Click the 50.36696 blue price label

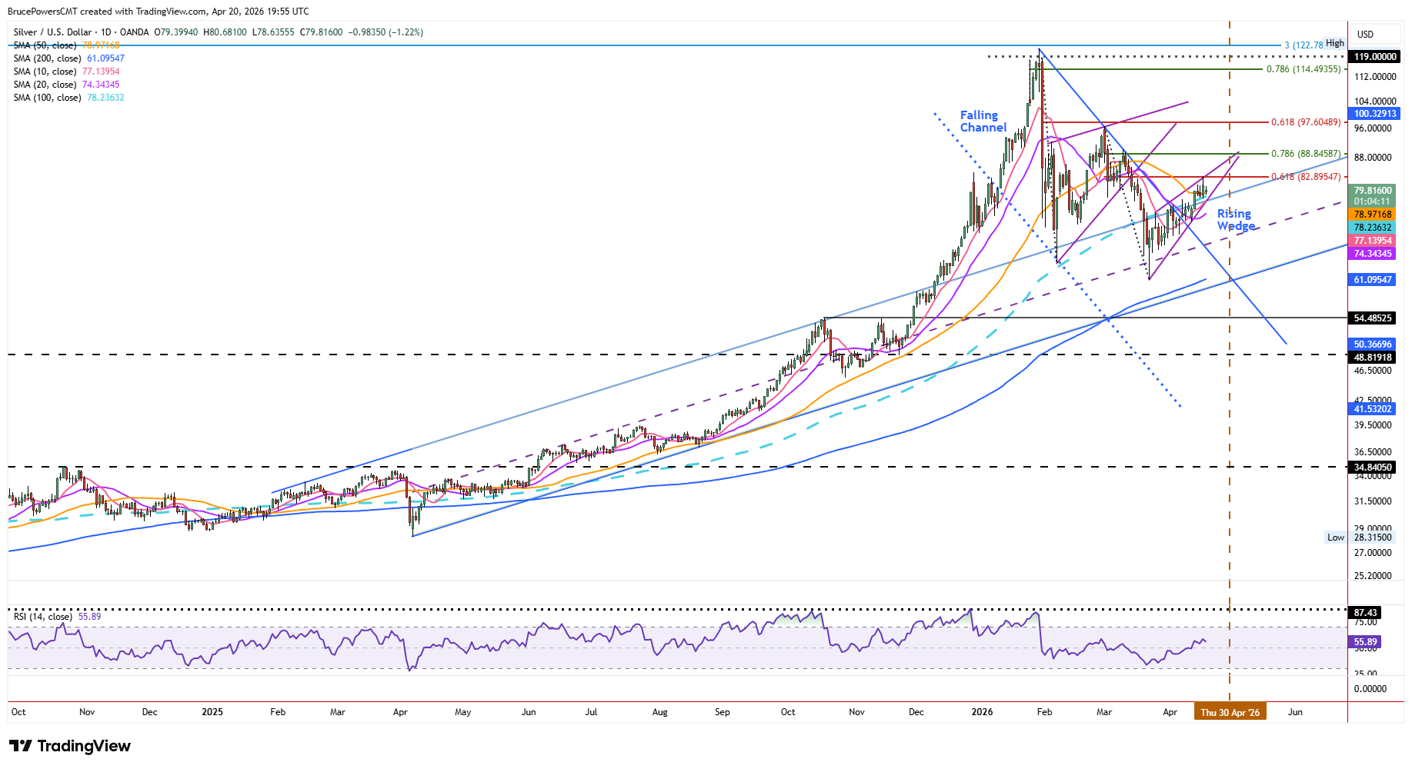point(1372,345)
